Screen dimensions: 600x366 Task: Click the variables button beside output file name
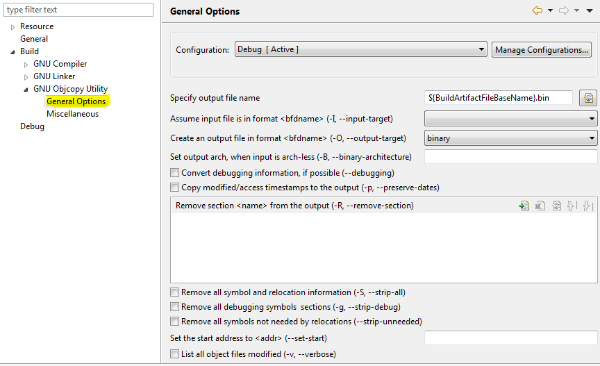[x=587, y=98]
